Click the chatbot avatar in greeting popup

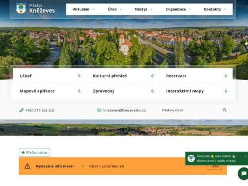[191, 158]
